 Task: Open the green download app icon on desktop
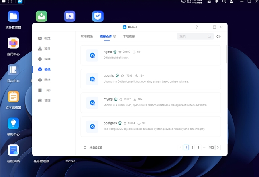tap(41, 16)
